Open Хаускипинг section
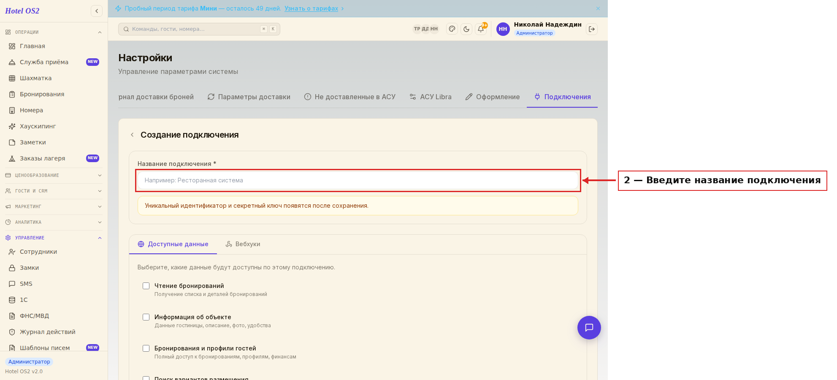Screen dimensions: 837x380 tap(54, 126)
